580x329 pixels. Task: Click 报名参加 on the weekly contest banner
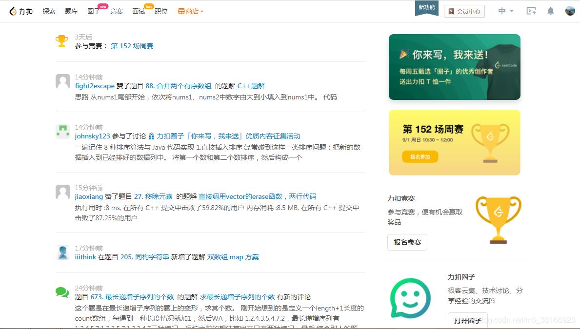420,156
